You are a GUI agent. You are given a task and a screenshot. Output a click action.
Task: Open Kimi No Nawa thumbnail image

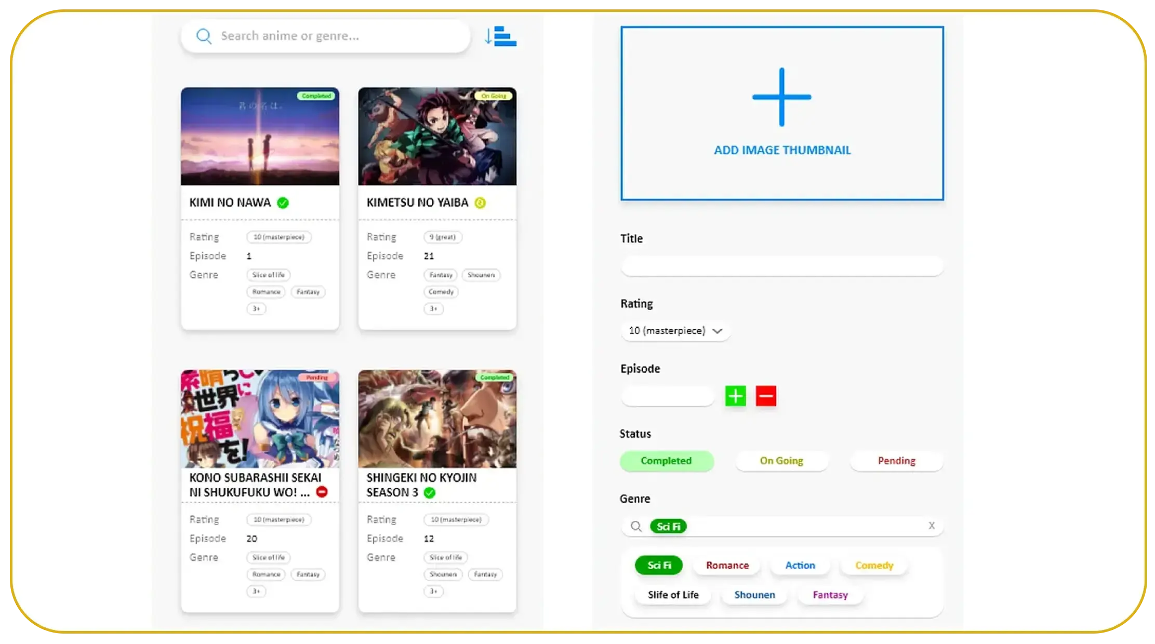260,137
